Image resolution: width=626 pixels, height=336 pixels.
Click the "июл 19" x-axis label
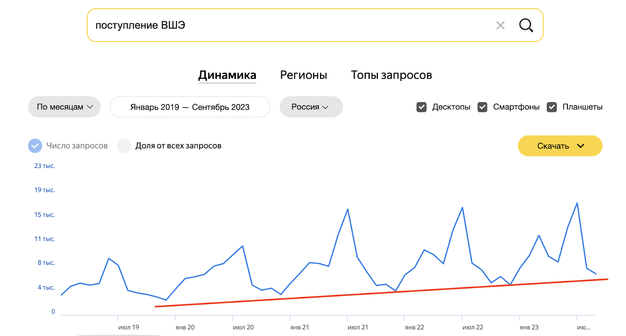click(x=129, y=327)
